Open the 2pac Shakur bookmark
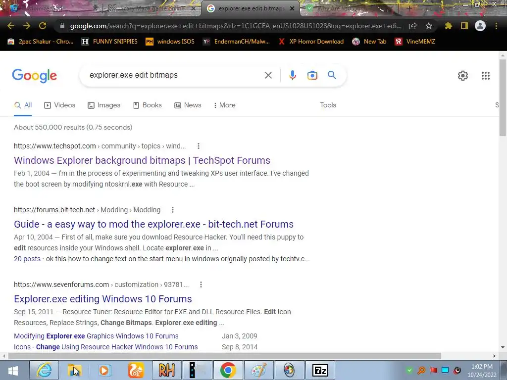 tap(41, 42)
